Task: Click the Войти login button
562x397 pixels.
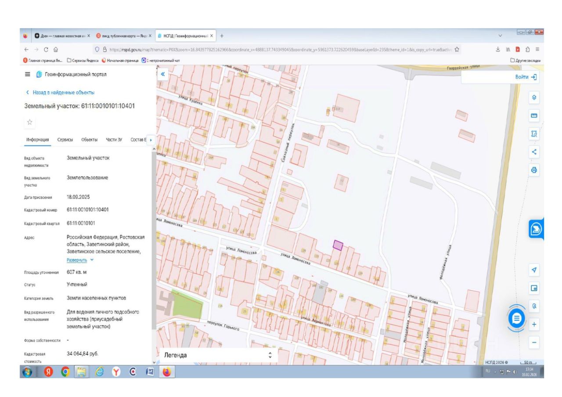Action: 526,77
